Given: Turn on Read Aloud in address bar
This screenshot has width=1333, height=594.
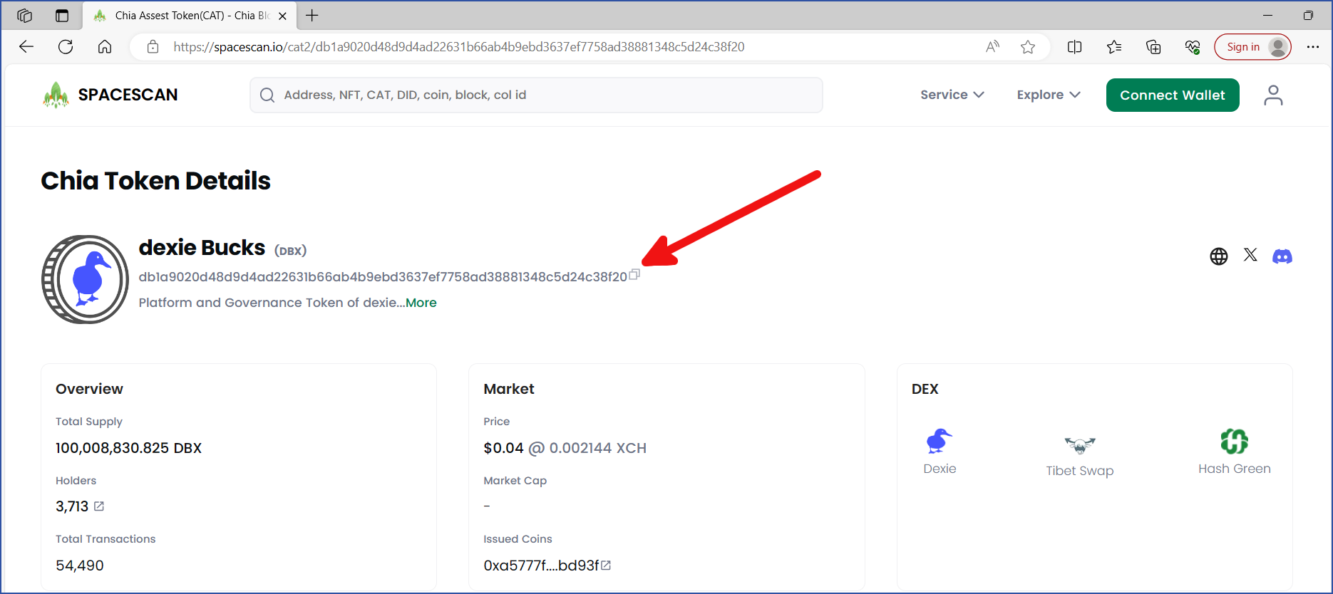Looking at the screenshot, I should (x=992, y=47).
